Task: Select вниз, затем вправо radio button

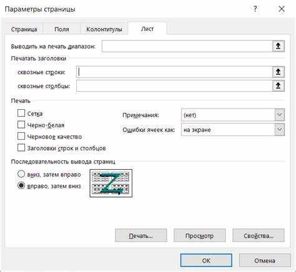Action: (x=21, y=174)
